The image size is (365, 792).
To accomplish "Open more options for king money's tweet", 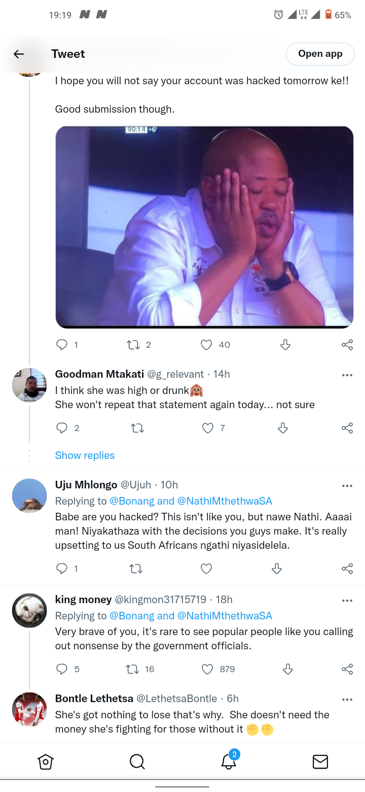I will 347,601.
